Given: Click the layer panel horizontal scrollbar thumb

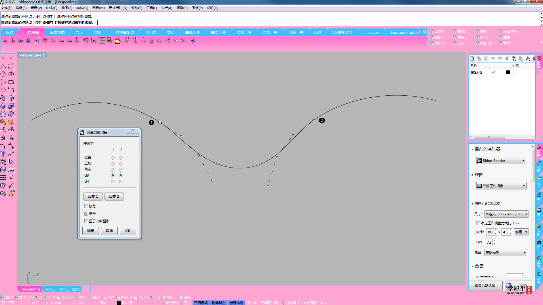Looking at the screenshot, I should tap(489, 137).
